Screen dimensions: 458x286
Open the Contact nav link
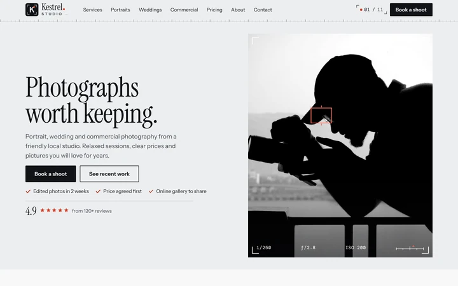click(x=263, y=10)
